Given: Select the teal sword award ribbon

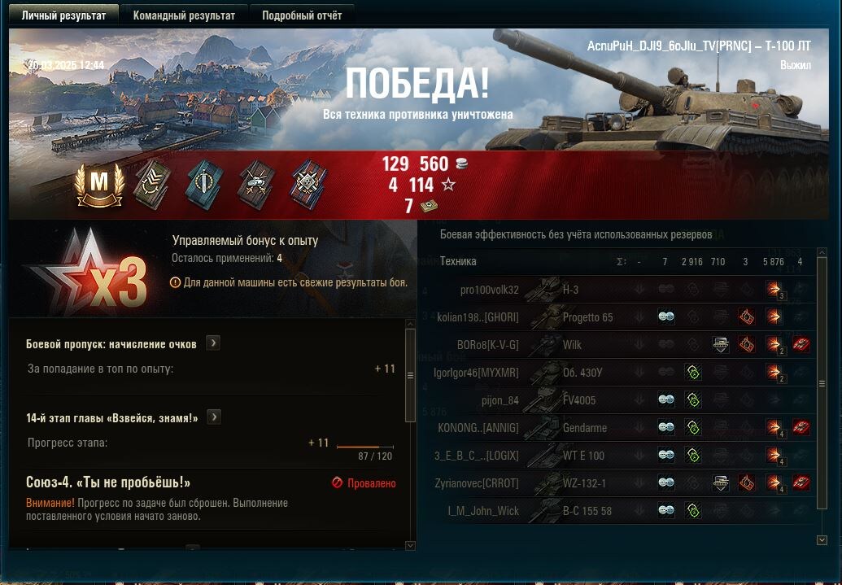Looking at the screenshot, I should point(204,186).
